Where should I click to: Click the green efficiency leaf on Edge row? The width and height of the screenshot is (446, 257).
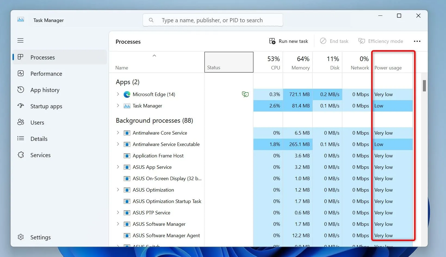tap(245, 94)
